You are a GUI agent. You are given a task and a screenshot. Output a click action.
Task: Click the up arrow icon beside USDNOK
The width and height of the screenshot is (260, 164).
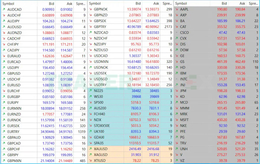pyautogui.click(x=91, y=67)
